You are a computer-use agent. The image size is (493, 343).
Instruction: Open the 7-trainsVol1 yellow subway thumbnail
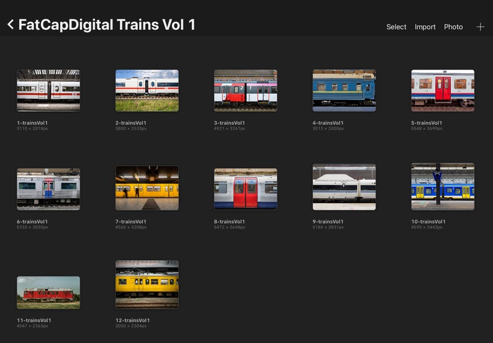pos(147,188)
